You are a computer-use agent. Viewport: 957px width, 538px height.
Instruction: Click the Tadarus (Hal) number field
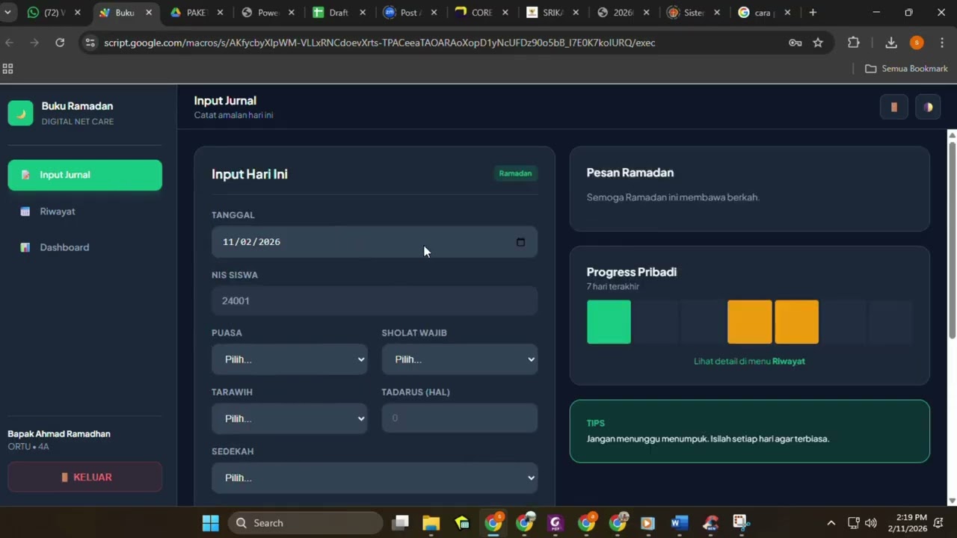(459, 418)
